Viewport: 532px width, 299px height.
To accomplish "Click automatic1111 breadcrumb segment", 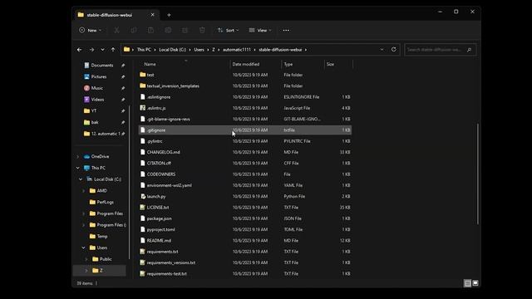I will [237, 50].
